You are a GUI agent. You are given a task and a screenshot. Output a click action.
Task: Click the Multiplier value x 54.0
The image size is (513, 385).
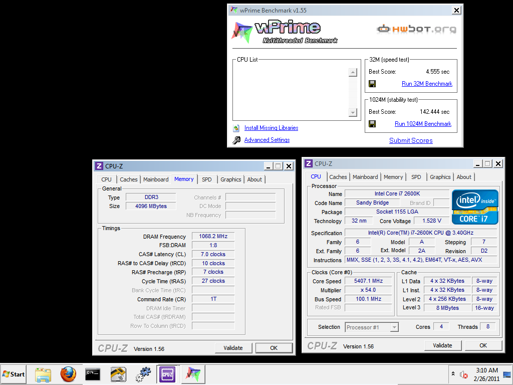[x=368, y=290]
